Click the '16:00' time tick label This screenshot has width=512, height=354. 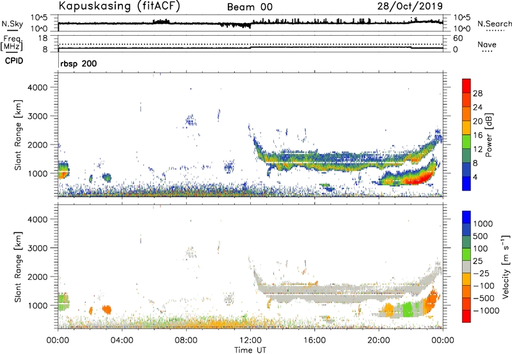point(314,341)
